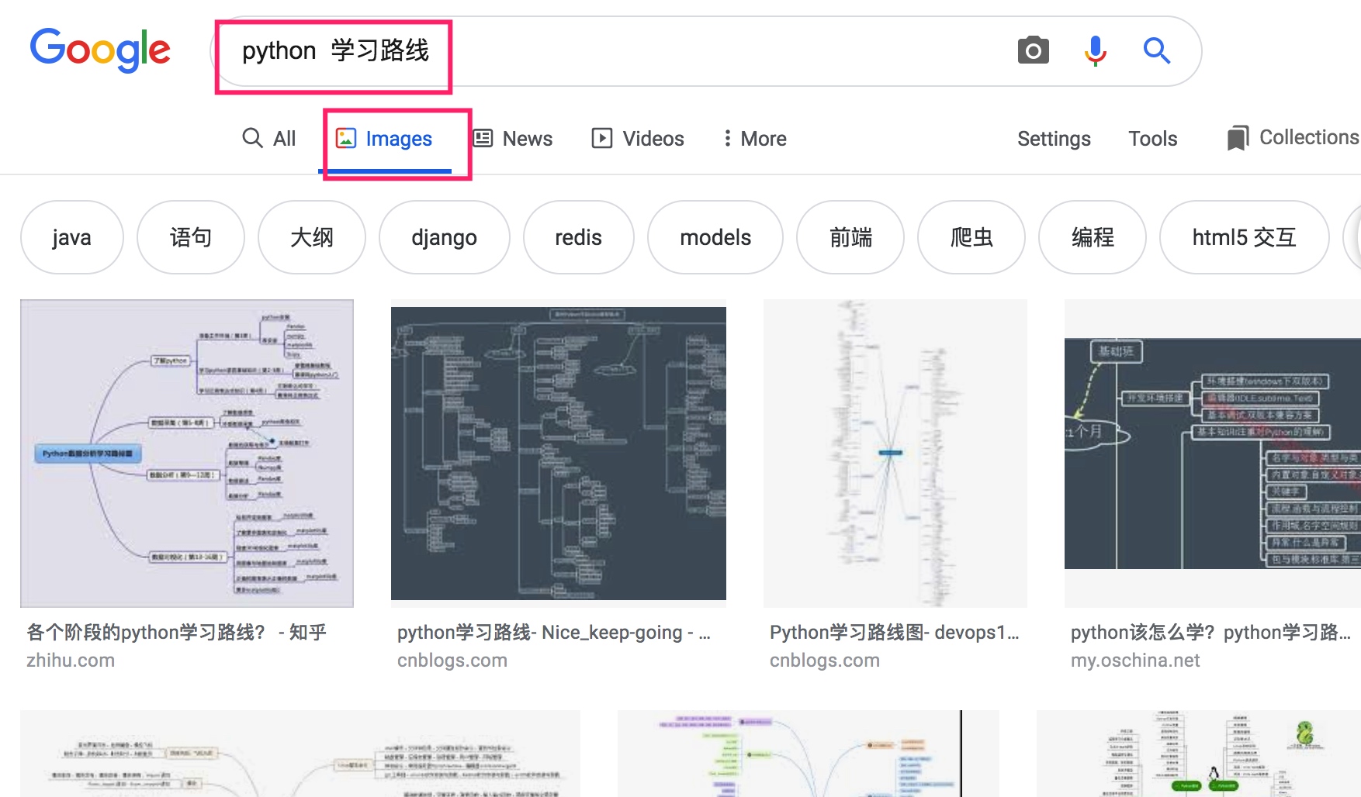Switch to the All search tab
1361x797 pixels.
tap(269, 139)
